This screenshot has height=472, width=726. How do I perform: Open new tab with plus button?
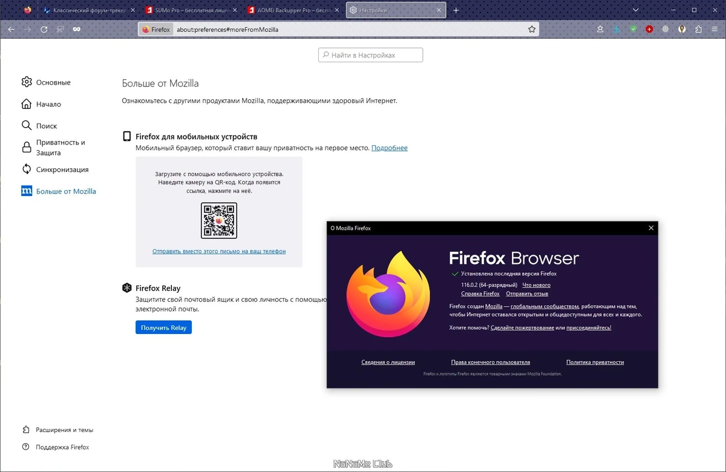pos(456,10)
